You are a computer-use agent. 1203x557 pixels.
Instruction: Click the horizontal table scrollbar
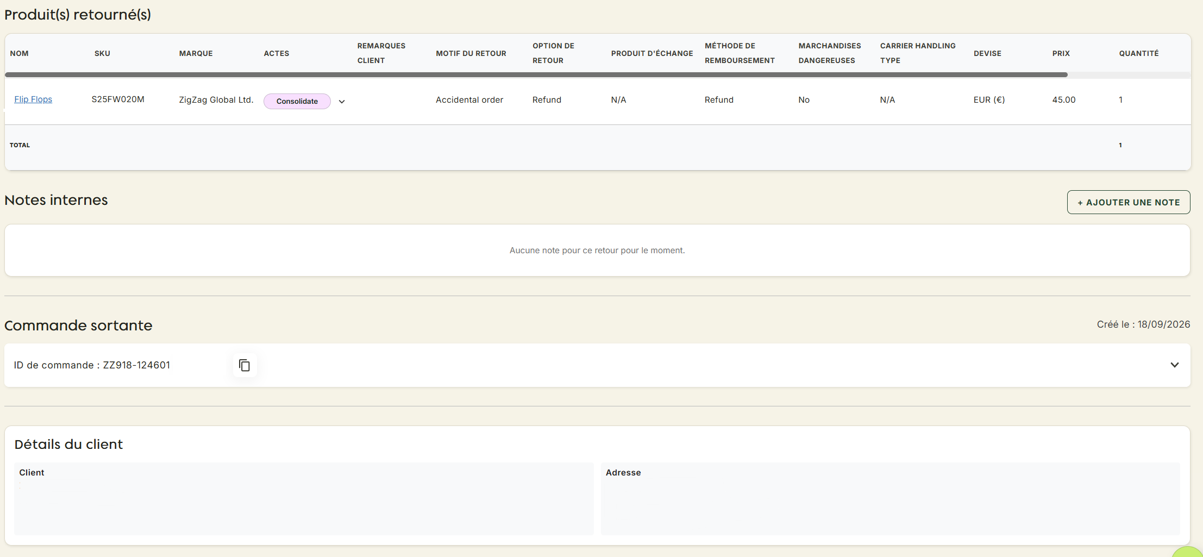(x=536, y=74)
